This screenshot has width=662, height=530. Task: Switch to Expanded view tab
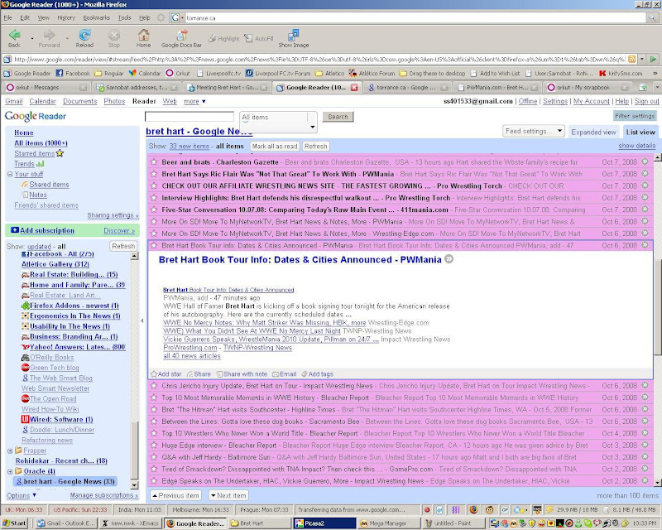click(x=593, y=132)
